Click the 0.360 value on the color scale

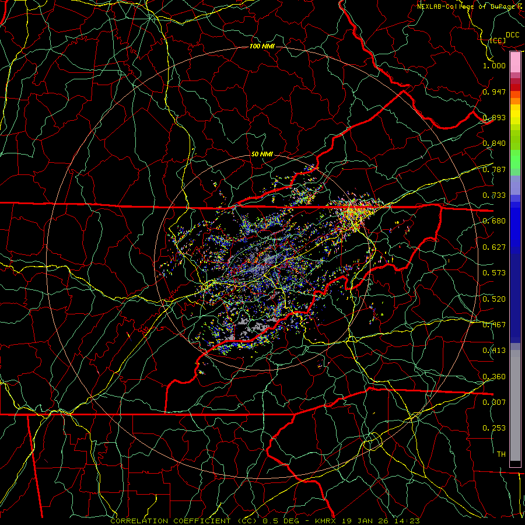(494, 377)
